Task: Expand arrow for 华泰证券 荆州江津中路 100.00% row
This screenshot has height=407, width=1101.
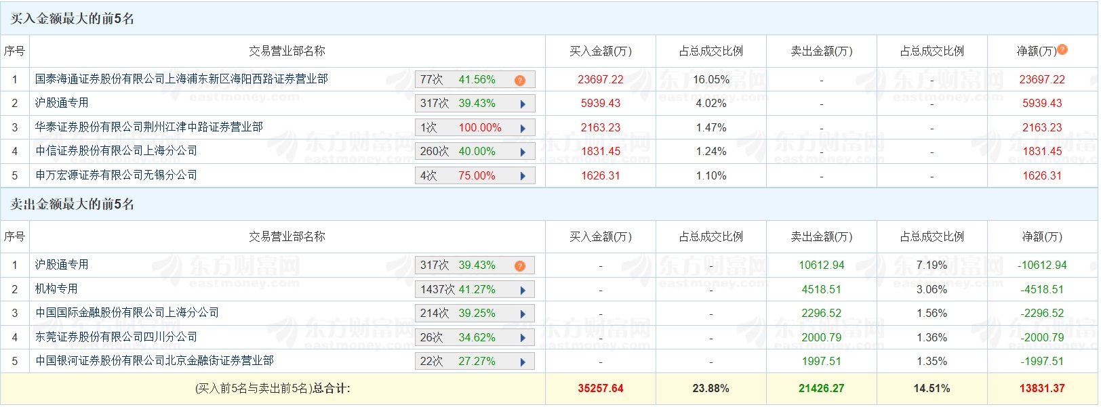Action: point(523,128)
